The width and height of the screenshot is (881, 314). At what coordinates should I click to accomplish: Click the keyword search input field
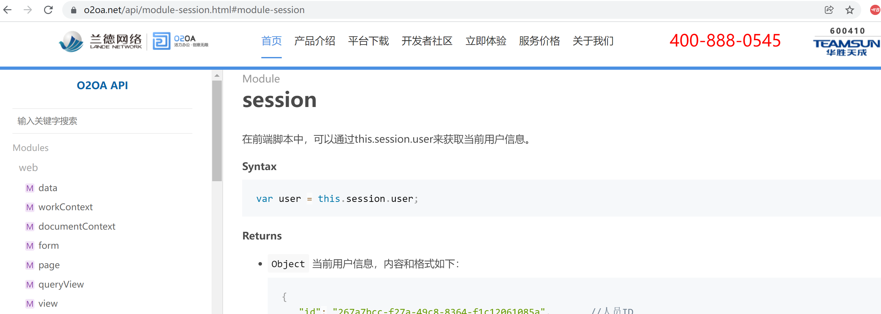(102, 121)
